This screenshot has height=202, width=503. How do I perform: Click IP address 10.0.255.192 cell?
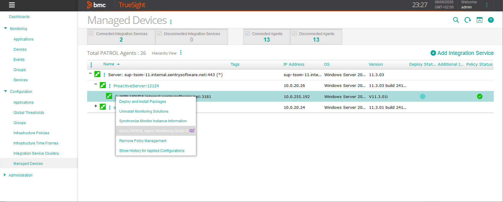coord(297,97)
